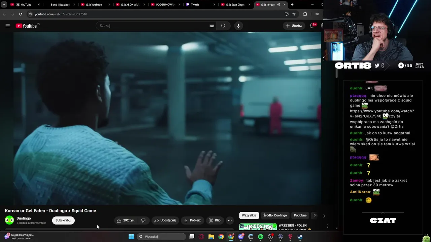Open Chrome extensions puzzle icon
Image resolution: width=431 pixels, height=242 pixels.
click(x=305, y=14)
